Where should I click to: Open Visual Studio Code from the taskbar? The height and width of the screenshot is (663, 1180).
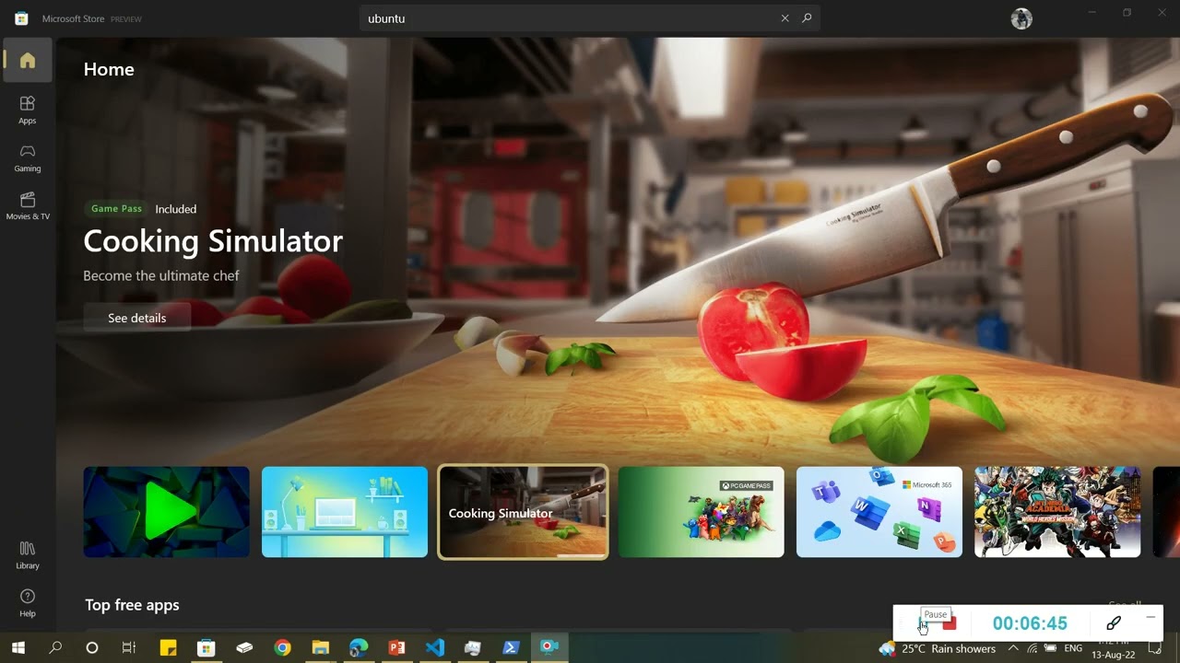click(435, 648)
